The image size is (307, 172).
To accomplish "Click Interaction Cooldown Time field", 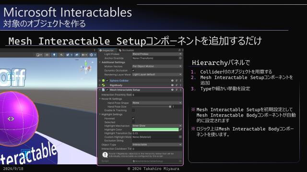I will 157,149.
